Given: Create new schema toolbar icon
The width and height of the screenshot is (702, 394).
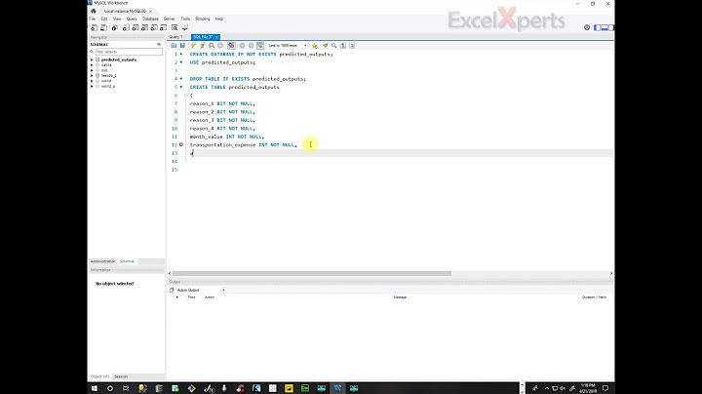Looking at the screenshot, I should pyautogui.click(x=126, y=27).
